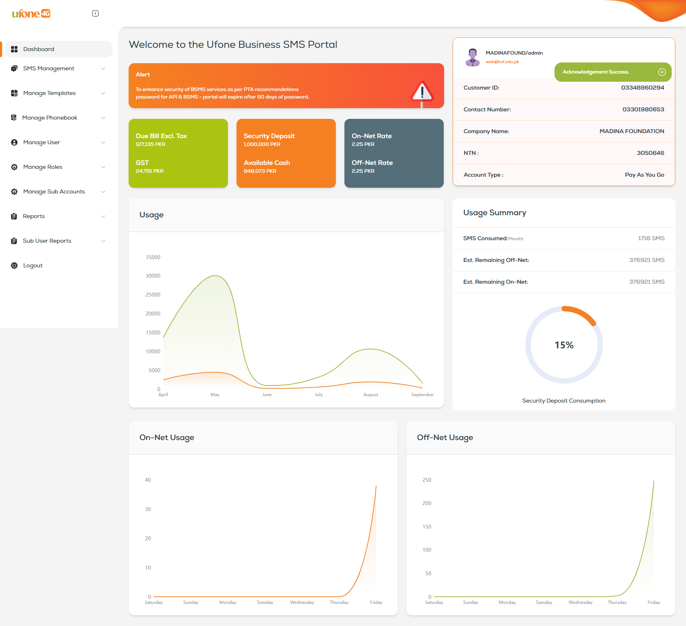This screenshot has height=626, width=686.
Task: Click the Manage User person icon
Action: coord(14,142)
